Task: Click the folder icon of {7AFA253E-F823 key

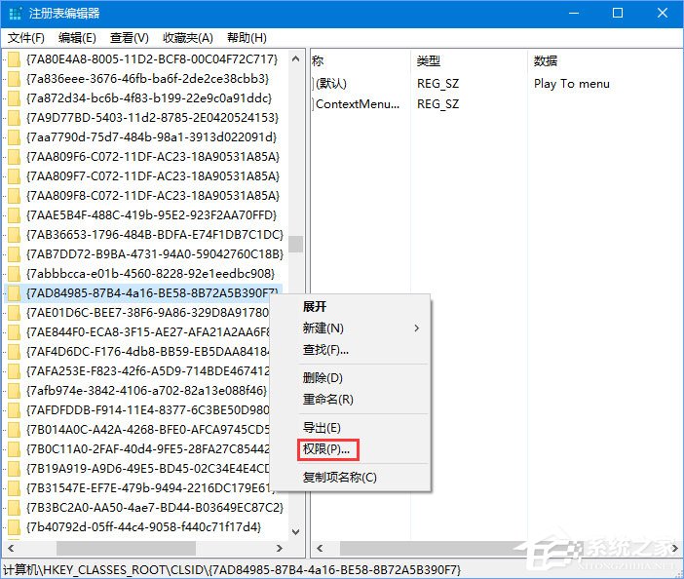Action: pyautogui.click(x=14, y=371)
